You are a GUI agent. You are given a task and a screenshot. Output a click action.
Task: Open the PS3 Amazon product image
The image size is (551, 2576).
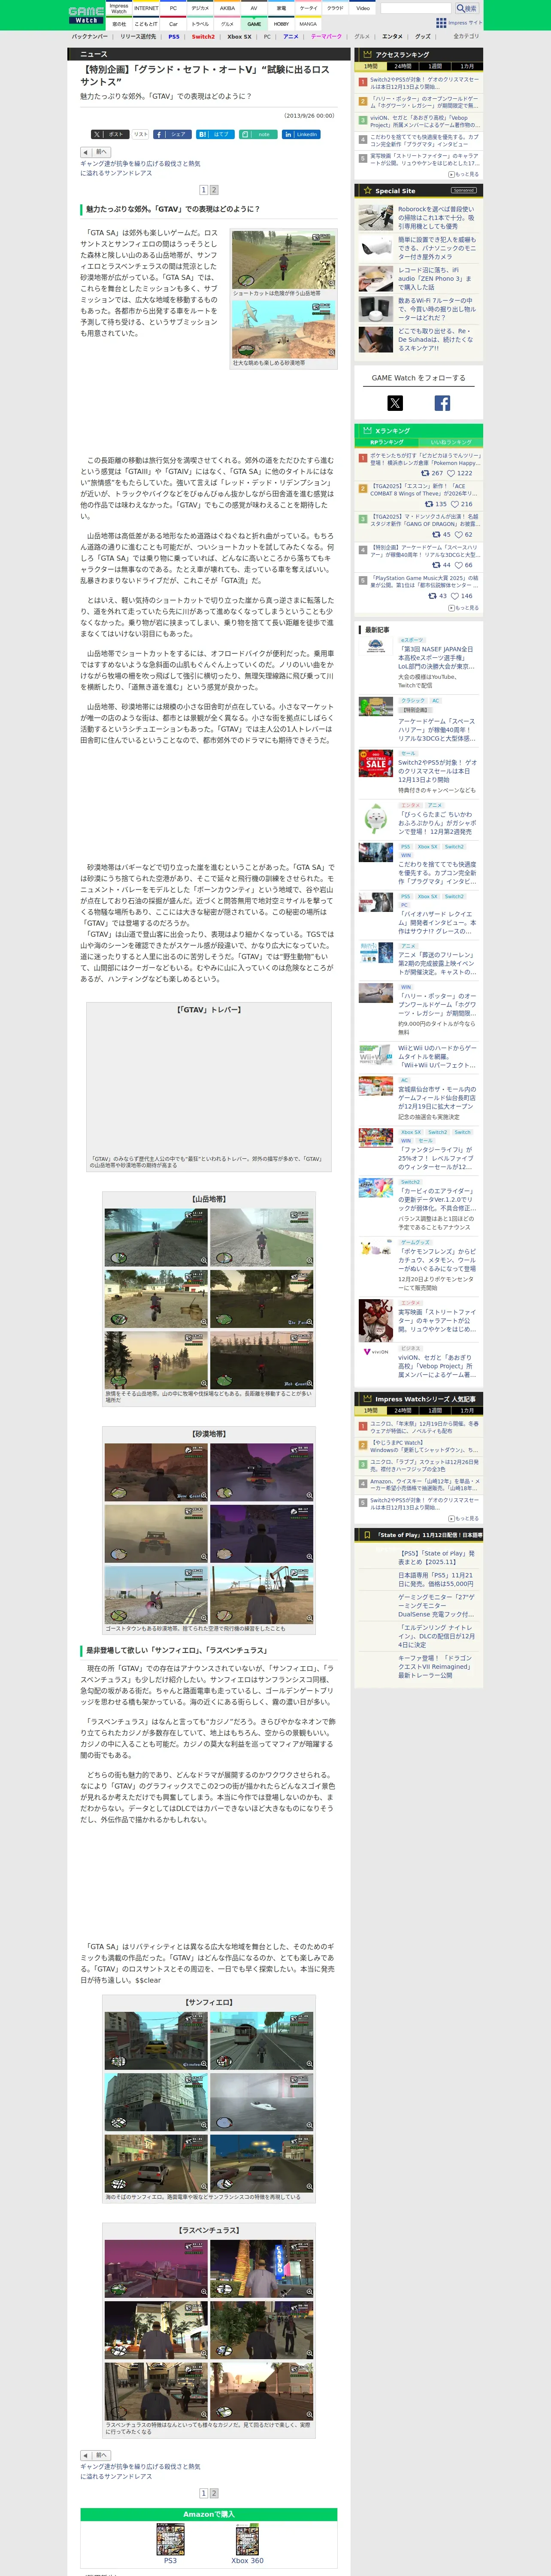170,2540
